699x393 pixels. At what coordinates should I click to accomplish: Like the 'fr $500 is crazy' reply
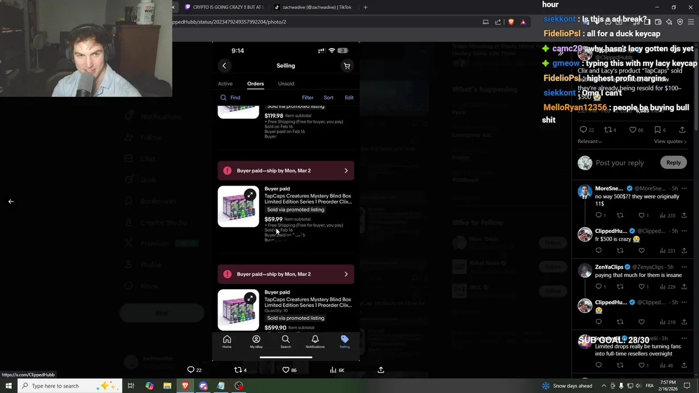(x=642, y=251)
